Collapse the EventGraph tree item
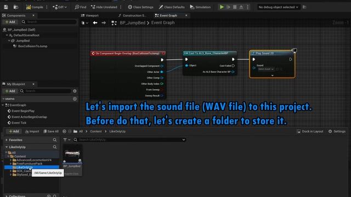351x197 pixels. tap(3, 105)
